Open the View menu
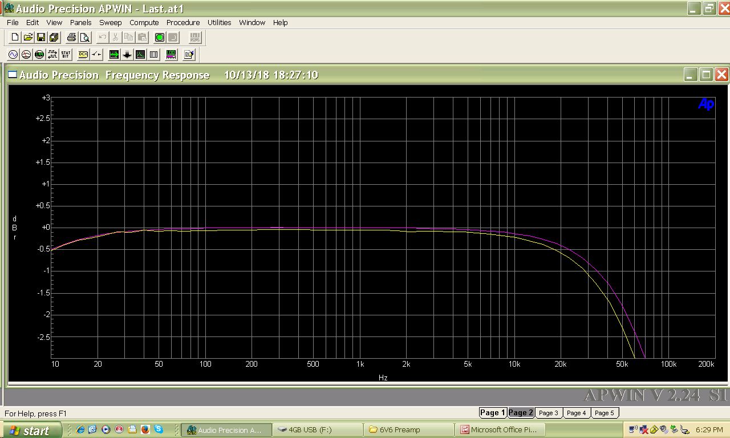The width and height of the screenshot is (730, 438). pos(54,23)
